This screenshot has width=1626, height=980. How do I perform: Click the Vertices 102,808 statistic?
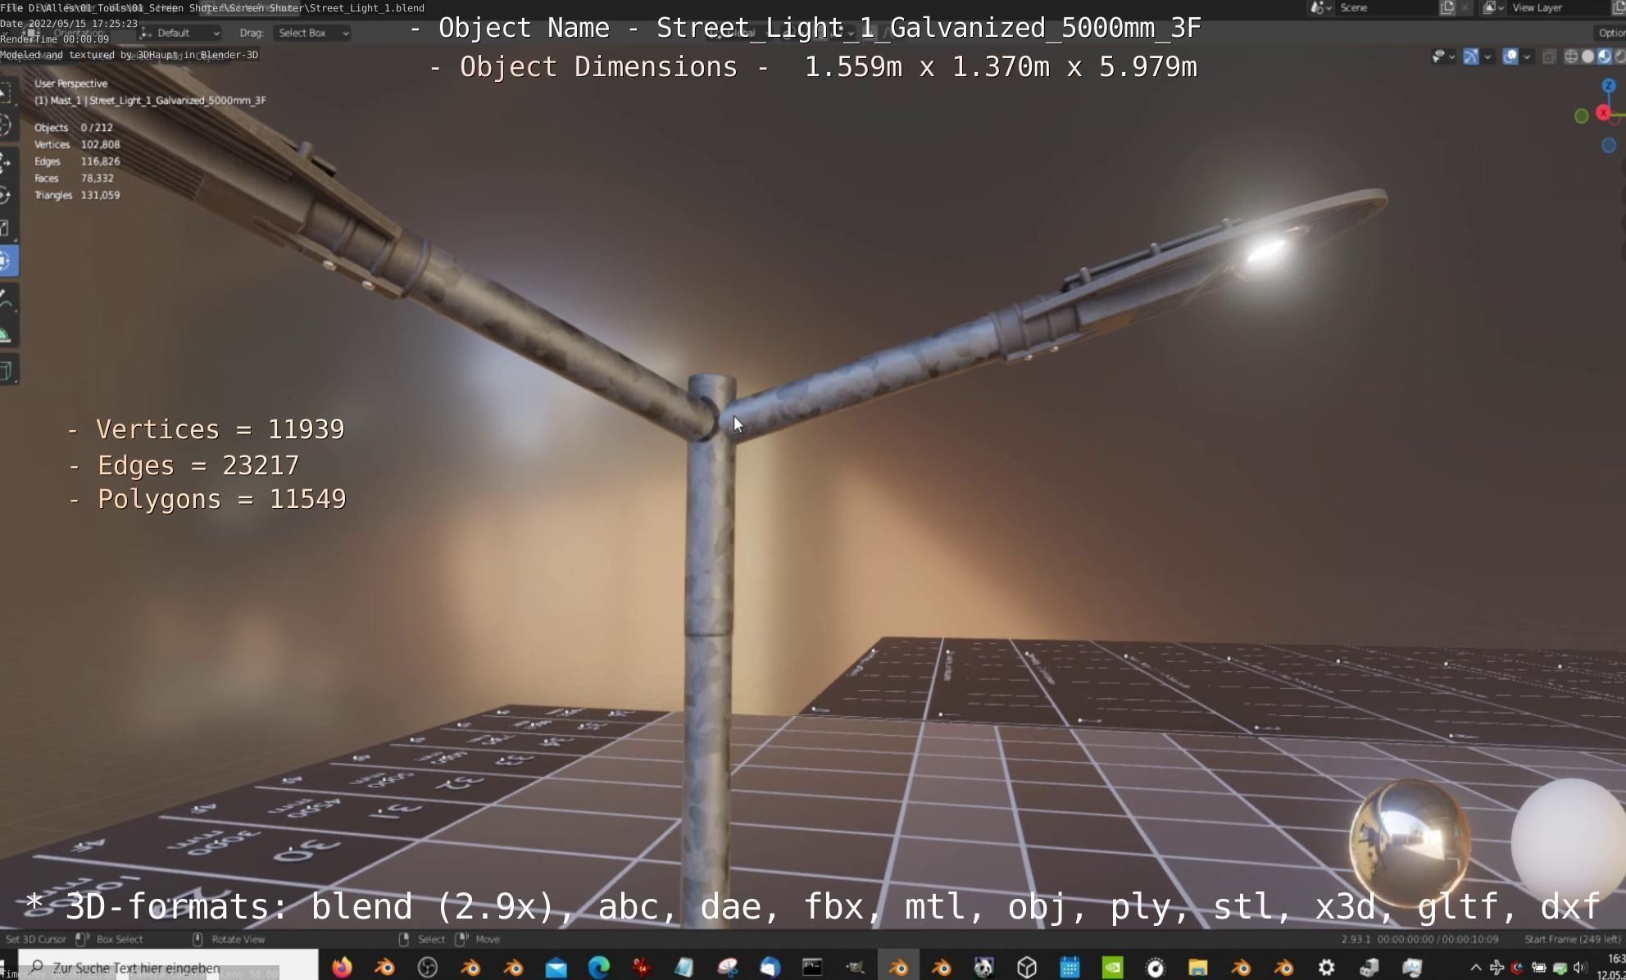(77, 144)
